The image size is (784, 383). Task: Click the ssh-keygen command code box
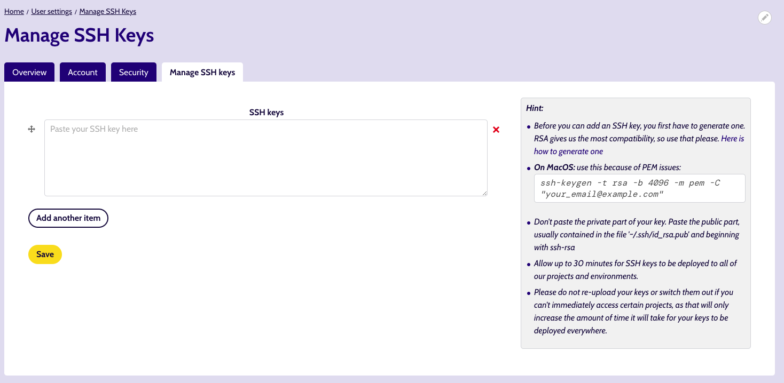tap(639, 188)
